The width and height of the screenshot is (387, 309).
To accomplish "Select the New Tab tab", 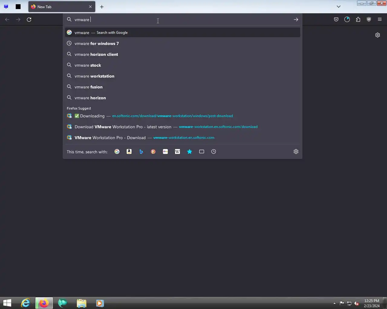I will [x=62, y=7].
